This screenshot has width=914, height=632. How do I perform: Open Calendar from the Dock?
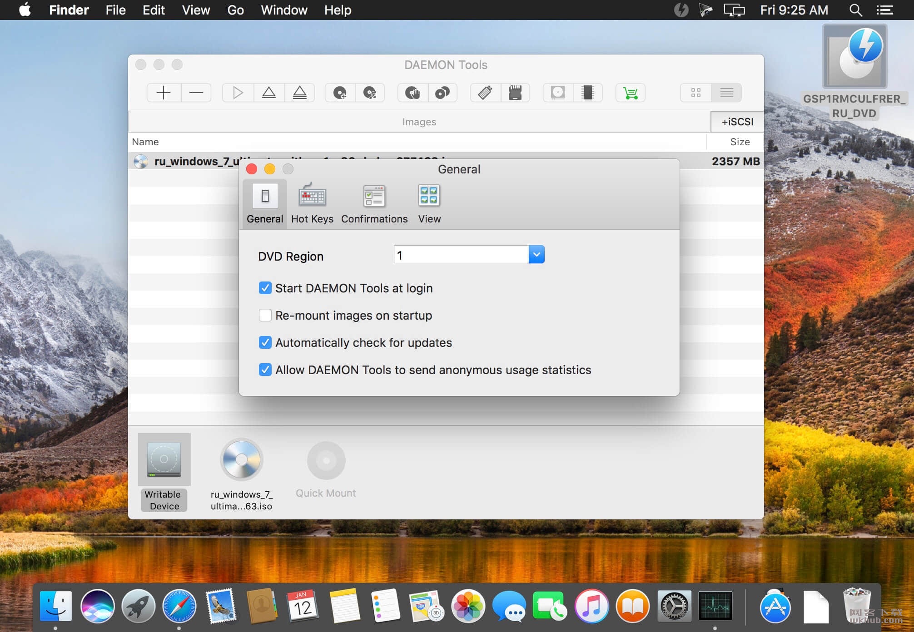303,606
